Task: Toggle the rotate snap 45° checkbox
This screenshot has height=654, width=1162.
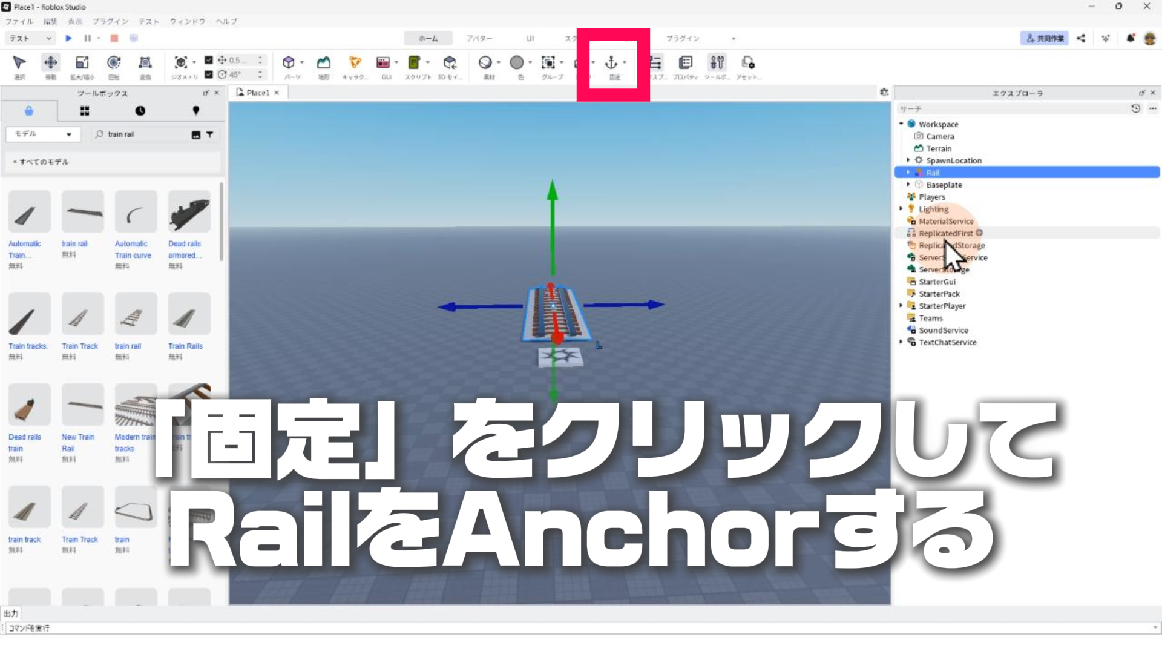Action: click(x=209, y=74)
